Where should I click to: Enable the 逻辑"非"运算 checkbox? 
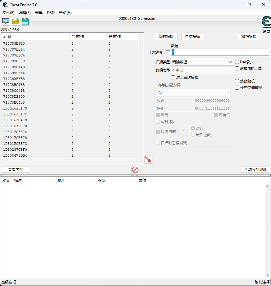(237, 69)
